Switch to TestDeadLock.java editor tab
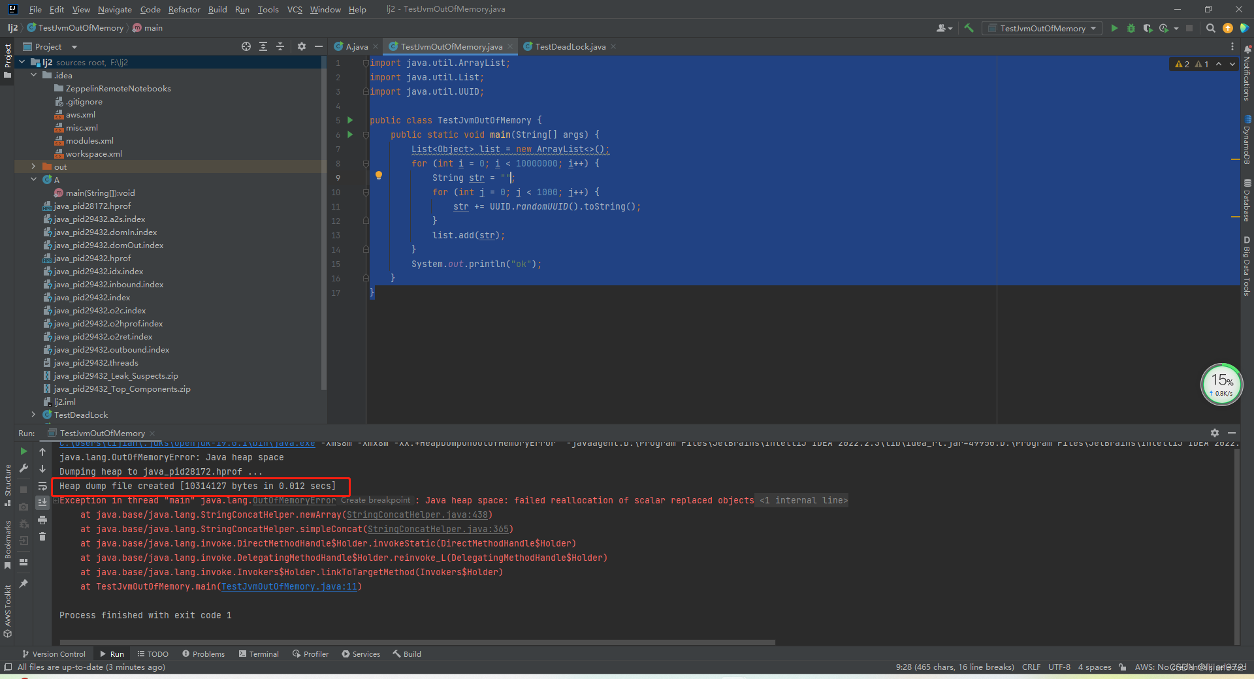 tap(570, 46)
